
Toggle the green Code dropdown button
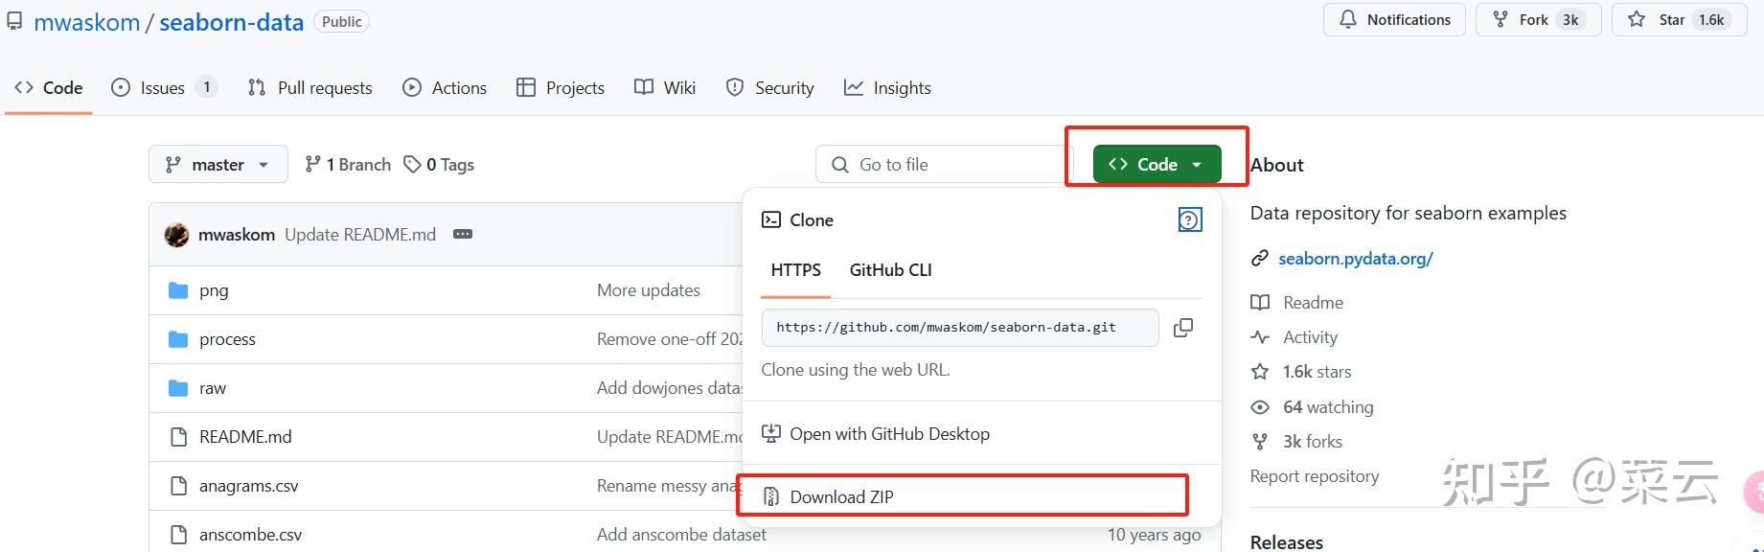coord(1157,165)
